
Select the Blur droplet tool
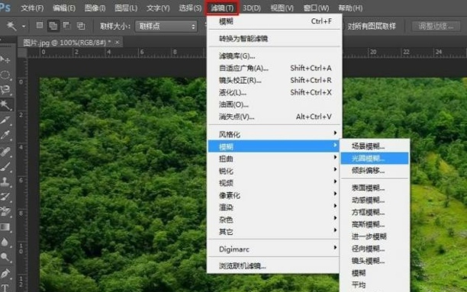(x=5, y=242)
